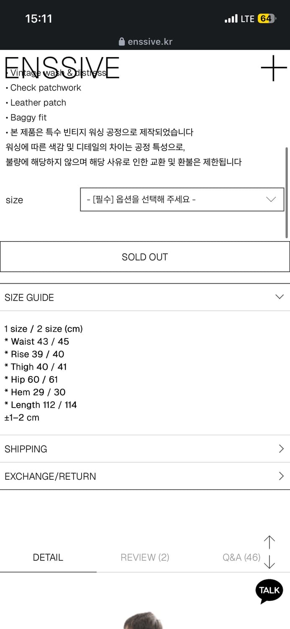Tap the SIZE GUIDE header chevron
This screenshot has width=290, height=629.
[279, 296]
